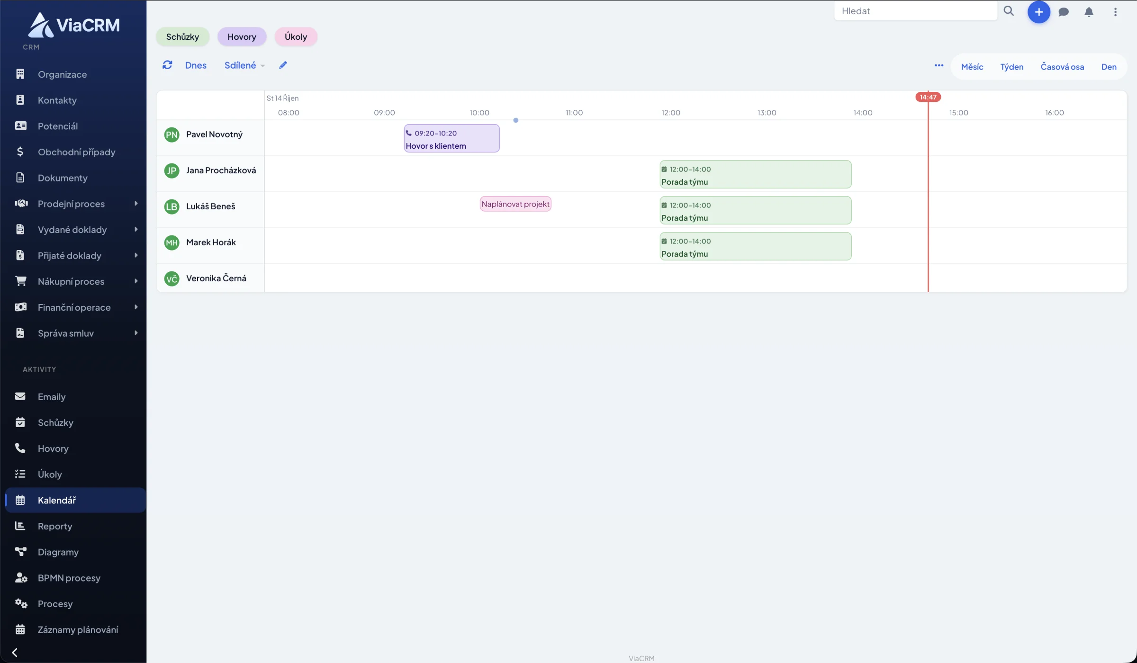Screen dimensions: 1137x663
Task: Click the refresh calendar icon
Action: [x=167, y=65]
